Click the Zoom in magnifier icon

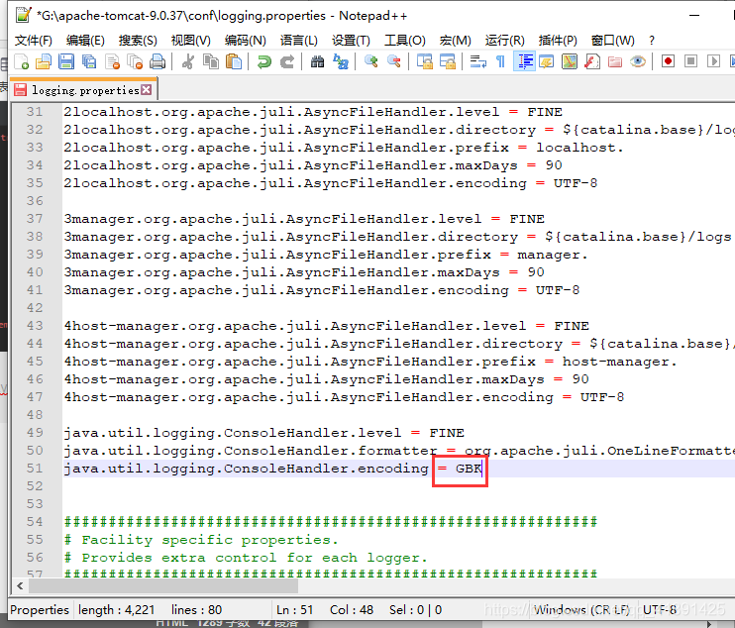[x=371, y=61]
